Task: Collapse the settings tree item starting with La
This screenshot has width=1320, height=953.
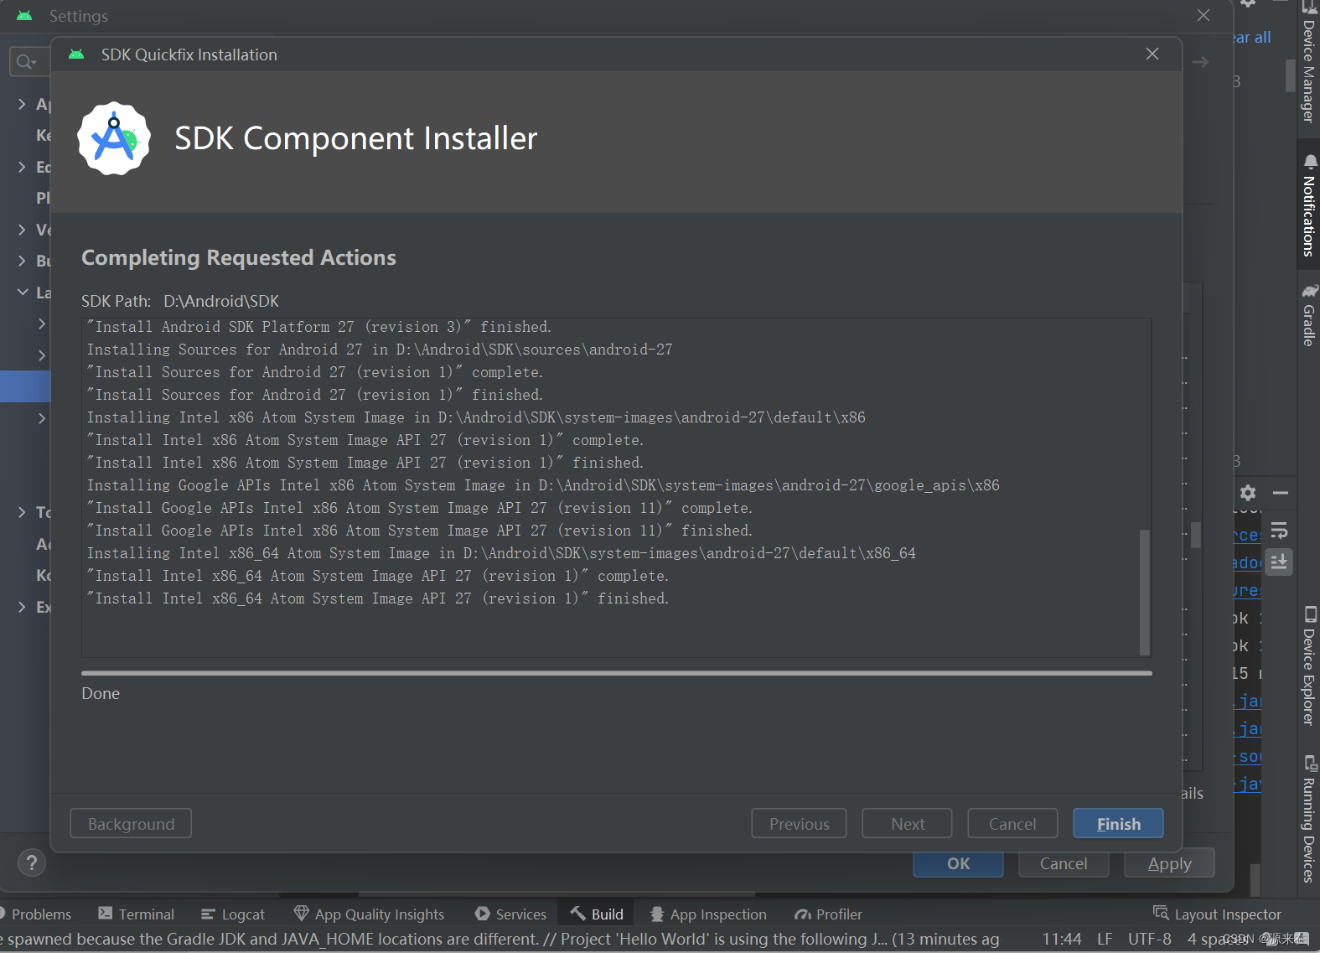Action: (x=22, y=293)
